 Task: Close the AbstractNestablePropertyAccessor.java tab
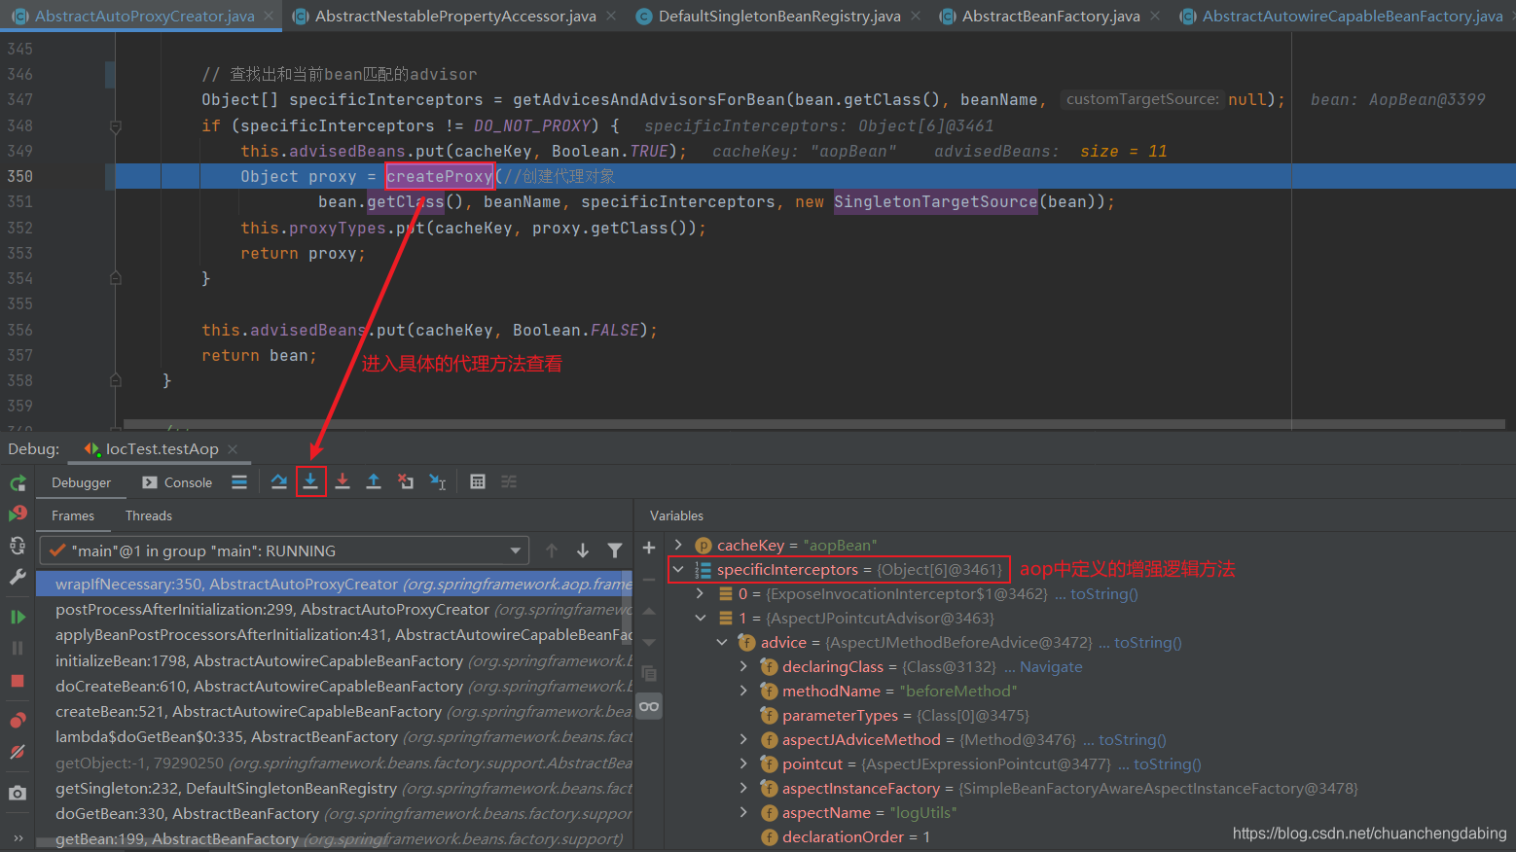(x=611, y=16)
